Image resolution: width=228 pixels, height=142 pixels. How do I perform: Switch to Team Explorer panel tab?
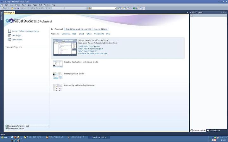(x=213, y=130)
